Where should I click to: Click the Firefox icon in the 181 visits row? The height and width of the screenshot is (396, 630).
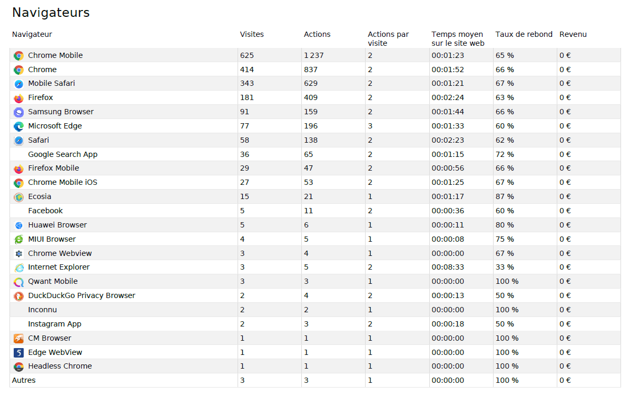tap(18, 98)
